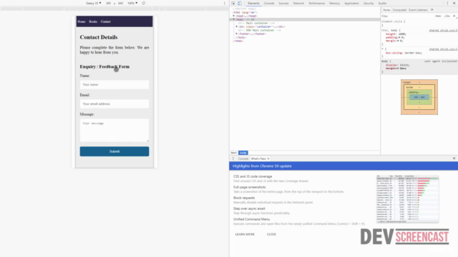
Task: Click the rotate device orientation icon
Action: (x=143, y=3)
